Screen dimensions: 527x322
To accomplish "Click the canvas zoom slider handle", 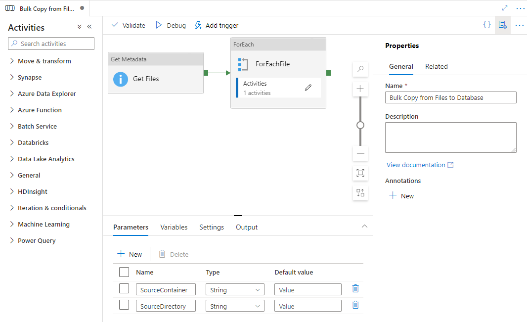I will point(360,125).
